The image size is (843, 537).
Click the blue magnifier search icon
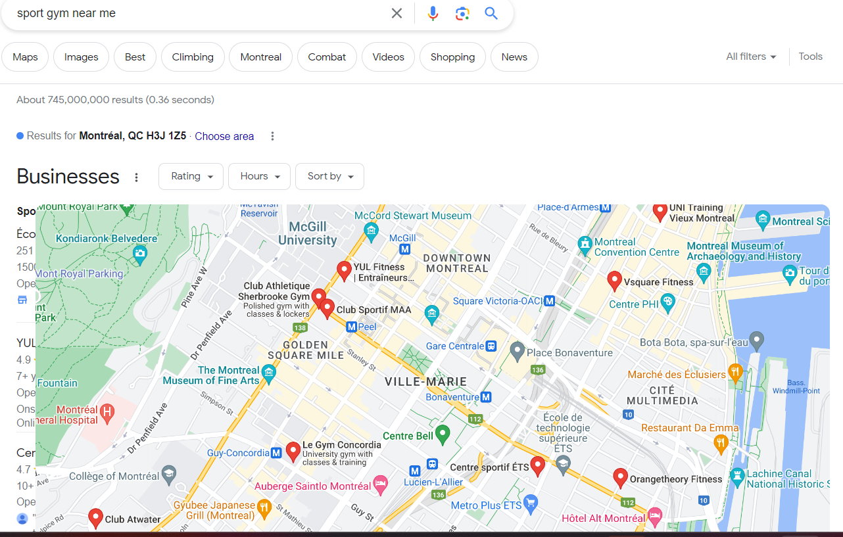tap(491, 13)
